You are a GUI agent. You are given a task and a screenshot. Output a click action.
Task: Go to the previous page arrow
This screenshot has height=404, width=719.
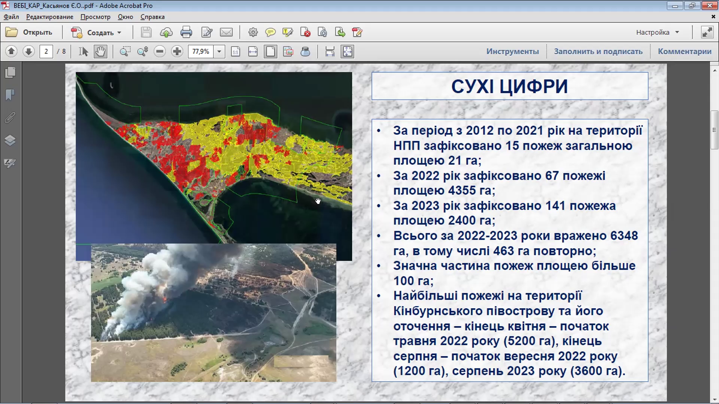tap(11, 51)
